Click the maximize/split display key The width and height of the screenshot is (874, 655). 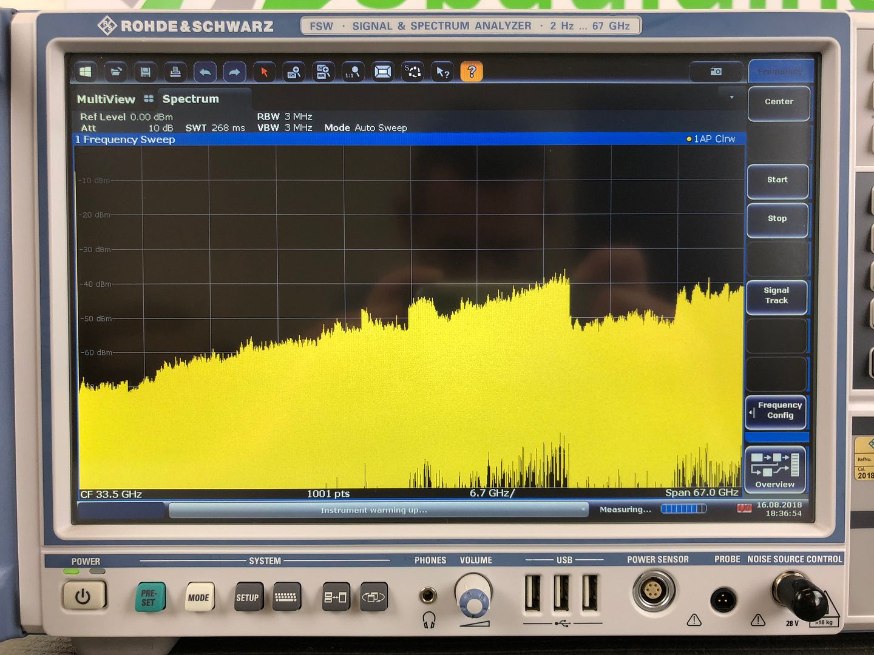[336, 597]
